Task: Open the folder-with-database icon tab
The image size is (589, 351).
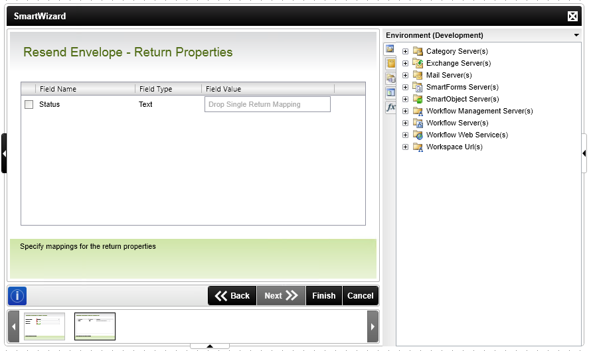Action: coord(390,78)
